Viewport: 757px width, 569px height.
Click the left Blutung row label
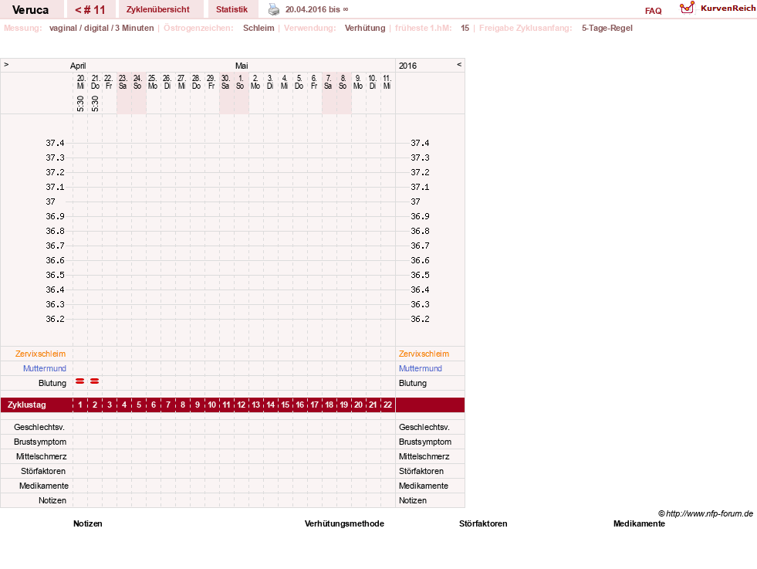click(52, 383)
